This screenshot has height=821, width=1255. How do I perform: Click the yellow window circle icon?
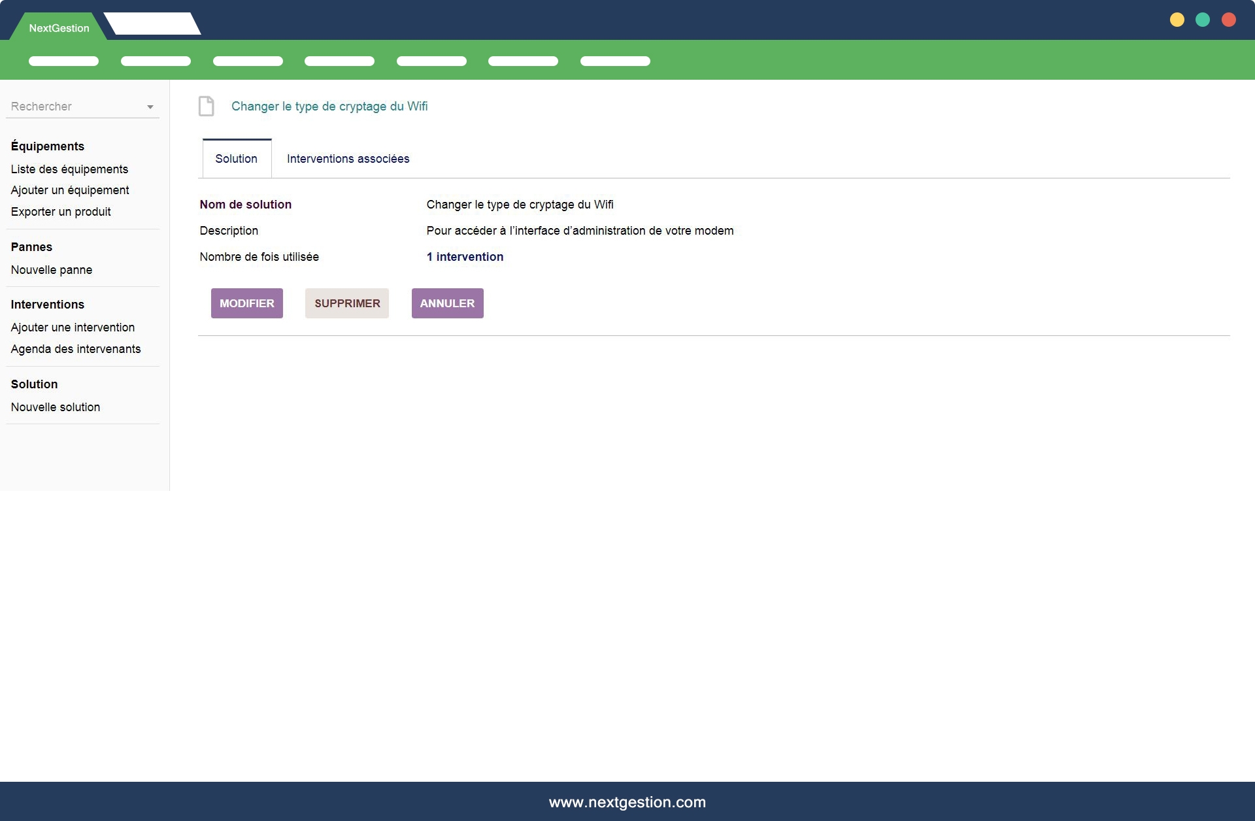pos(1177,20)
